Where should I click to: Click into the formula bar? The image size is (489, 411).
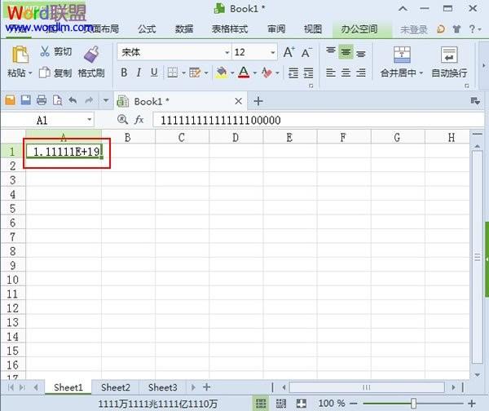318,120
